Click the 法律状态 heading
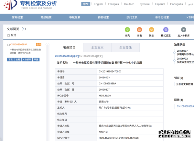The height and width of the screenshot is (141, 194). coord(179,45)
